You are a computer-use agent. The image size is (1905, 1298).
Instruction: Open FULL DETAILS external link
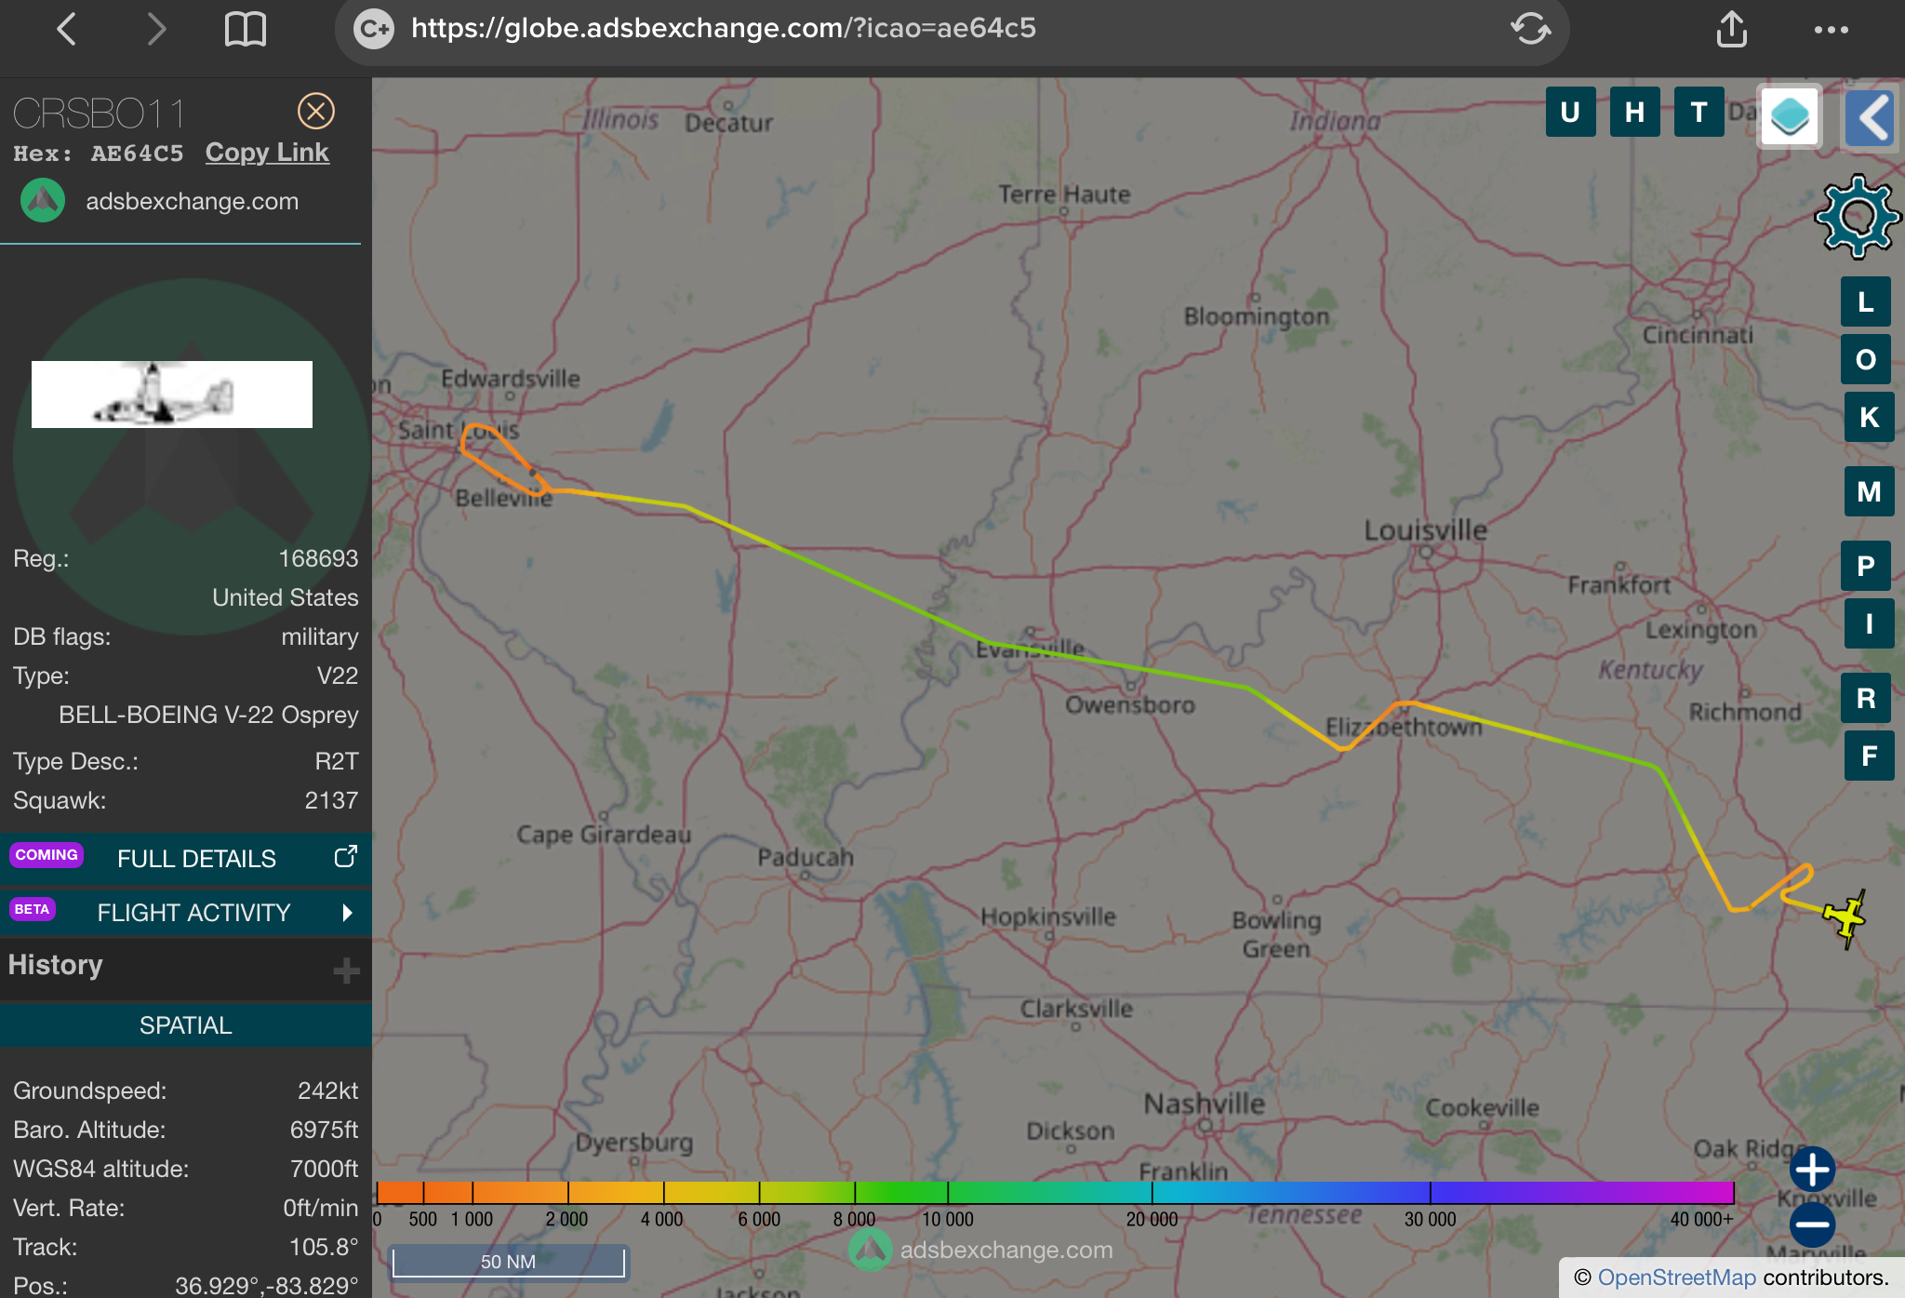pyautogui.click(x=186, y=858)
